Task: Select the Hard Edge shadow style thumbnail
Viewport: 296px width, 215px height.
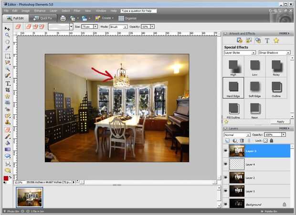Action: pyautogui.click(x=233, y=87)
